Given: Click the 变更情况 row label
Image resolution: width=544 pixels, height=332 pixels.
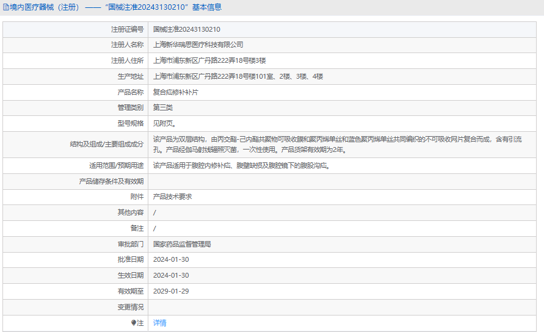Looking at the screenshot, I should click(x=131, y=307).
